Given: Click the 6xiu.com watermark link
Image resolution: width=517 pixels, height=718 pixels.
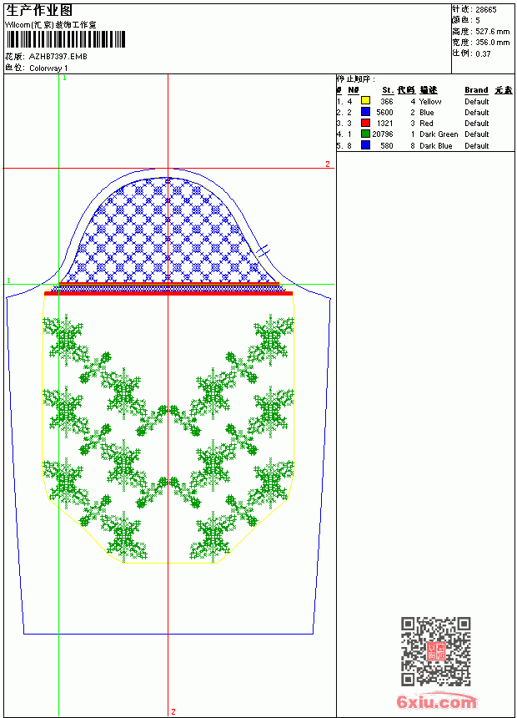Looking at the screenshot, I should tap(436, 701).
